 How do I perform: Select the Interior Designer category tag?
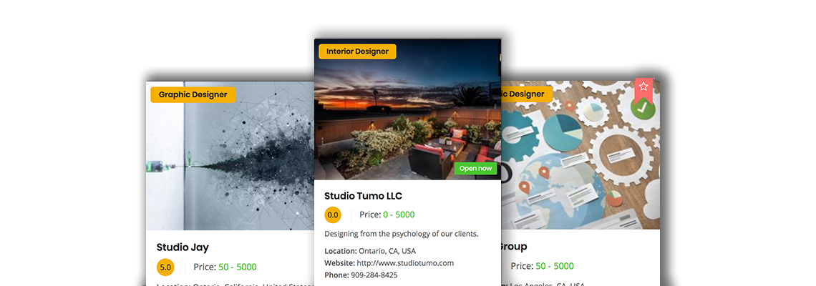click(x=357, y=51)
